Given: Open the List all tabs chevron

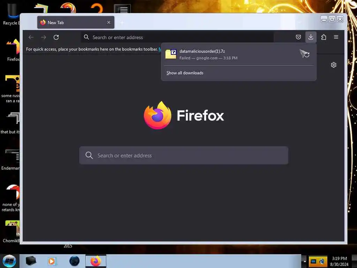Looking at the screenshot, I should click(299, 22).
